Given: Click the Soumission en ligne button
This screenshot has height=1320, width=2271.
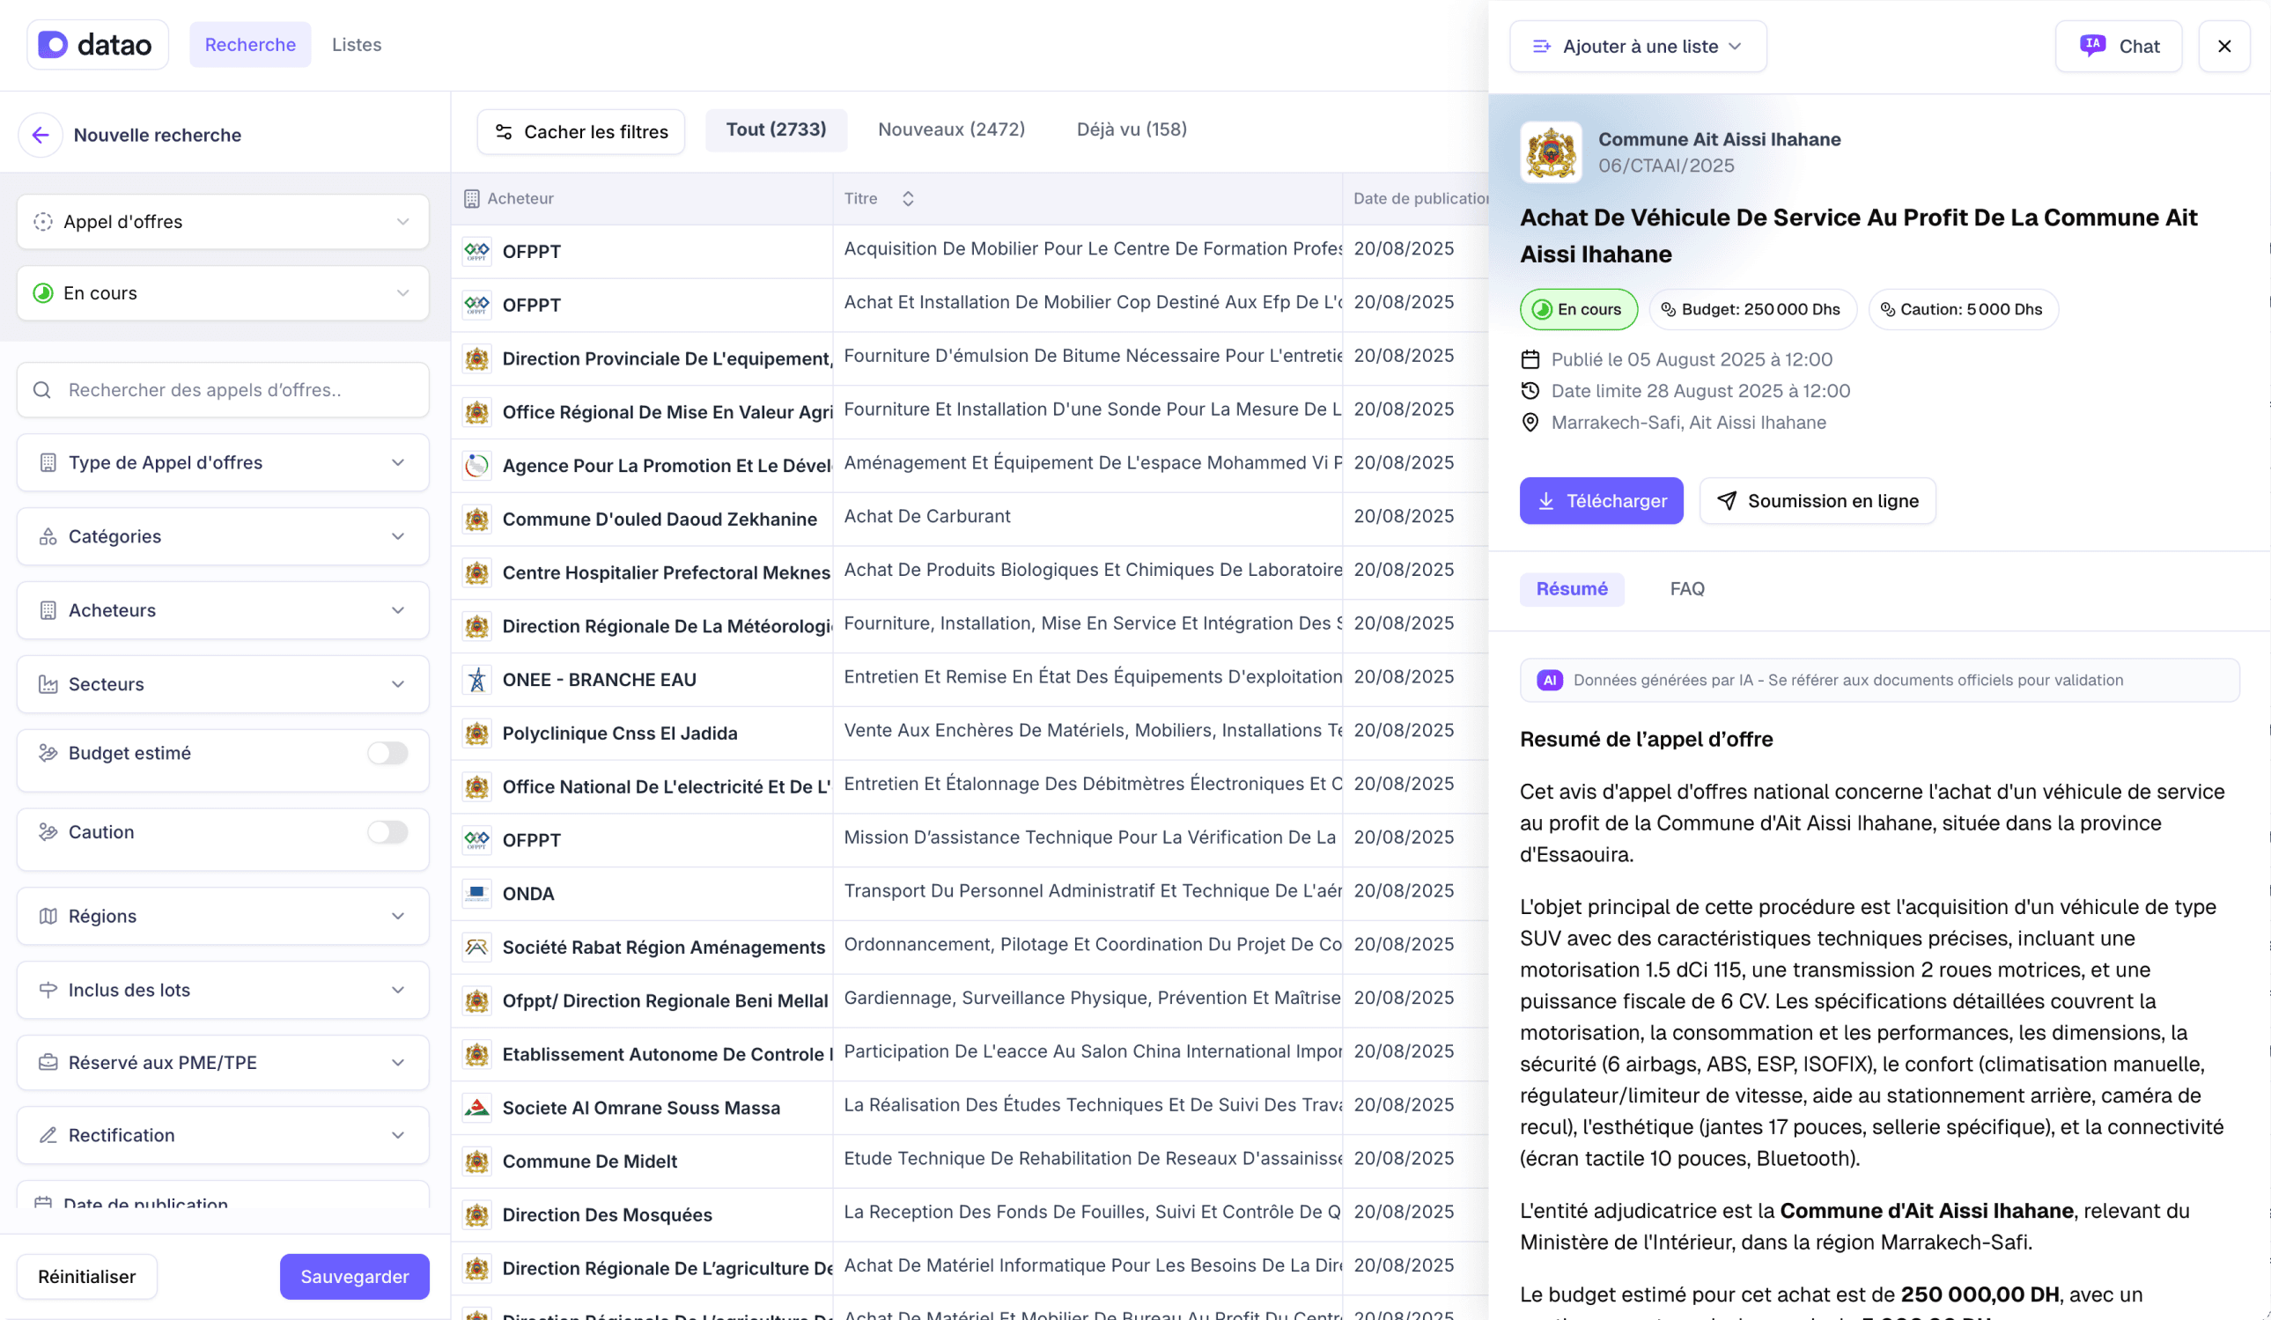Looking at the screenshot, I should [1818, 501].
